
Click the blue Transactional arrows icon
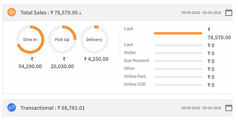11,108
